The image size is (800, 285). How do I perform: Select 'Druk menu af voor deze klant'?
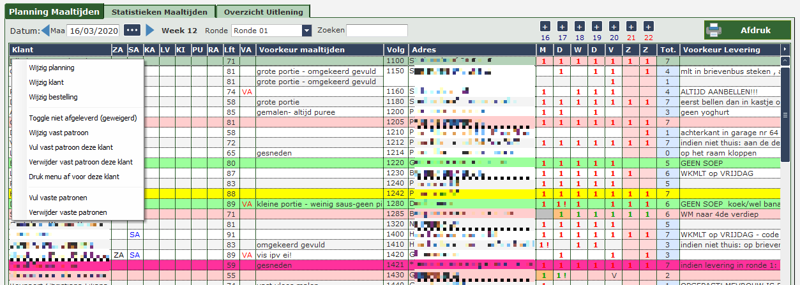pyautogui.click(x=73, y=177)
